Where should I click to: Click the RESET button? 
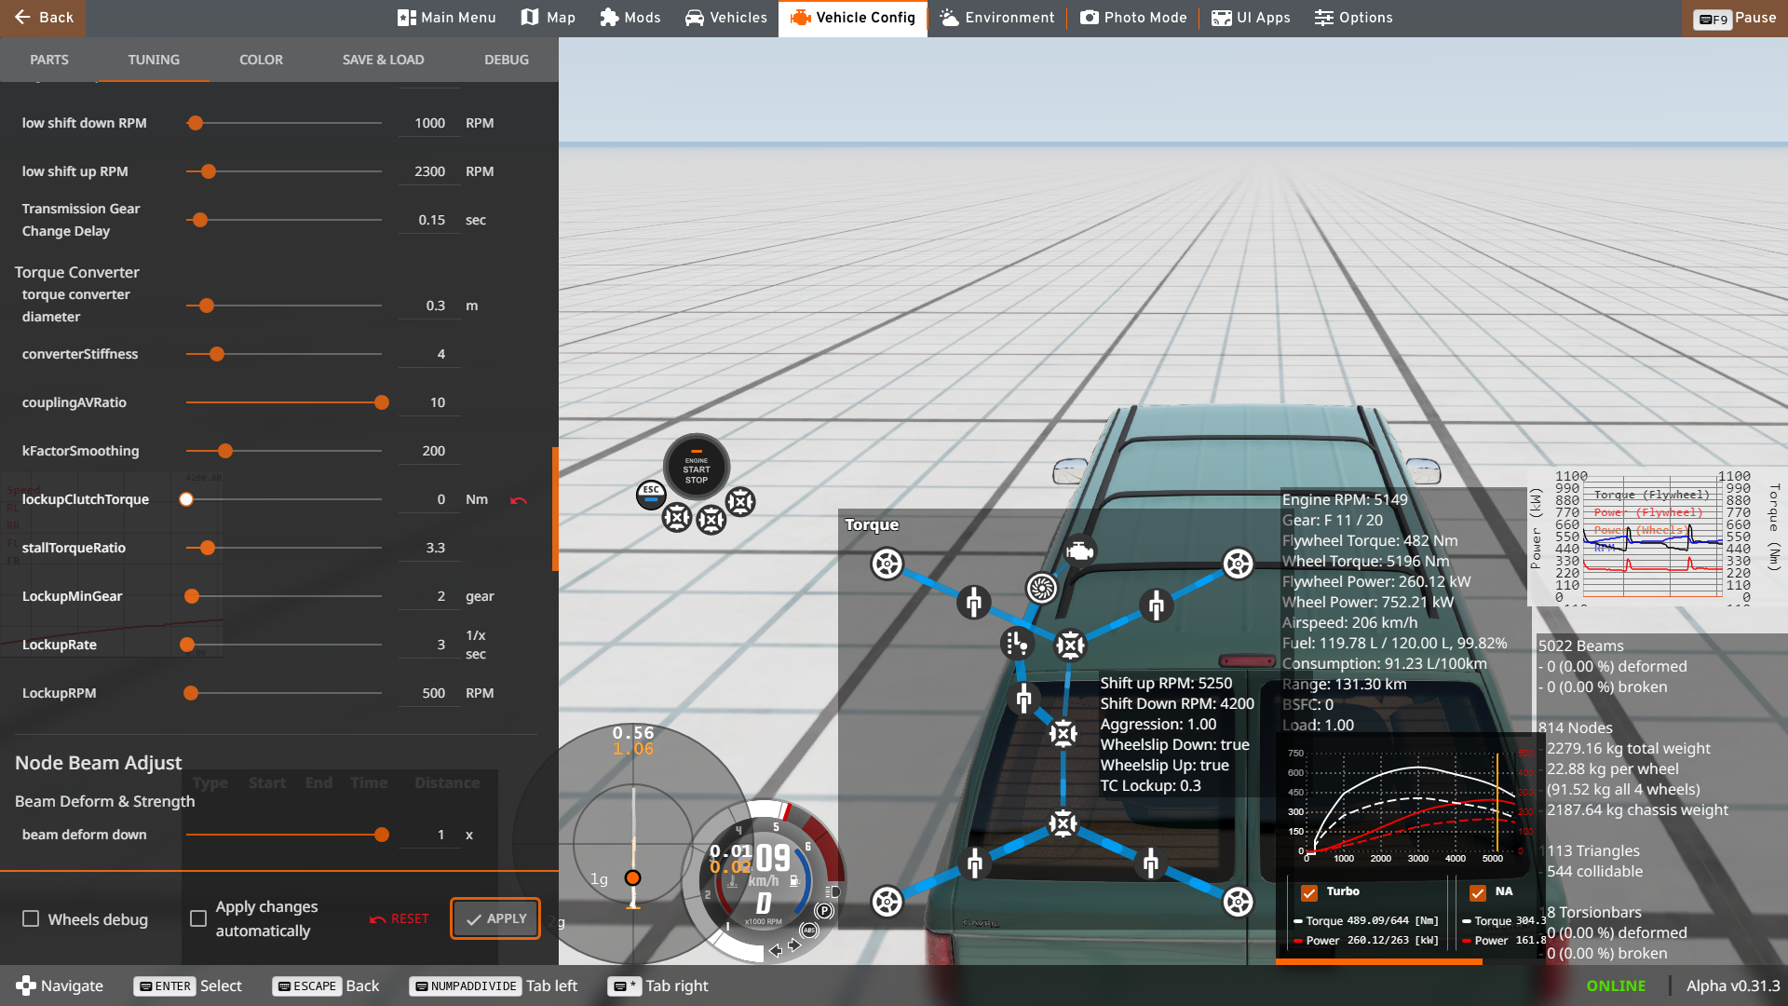400,918
